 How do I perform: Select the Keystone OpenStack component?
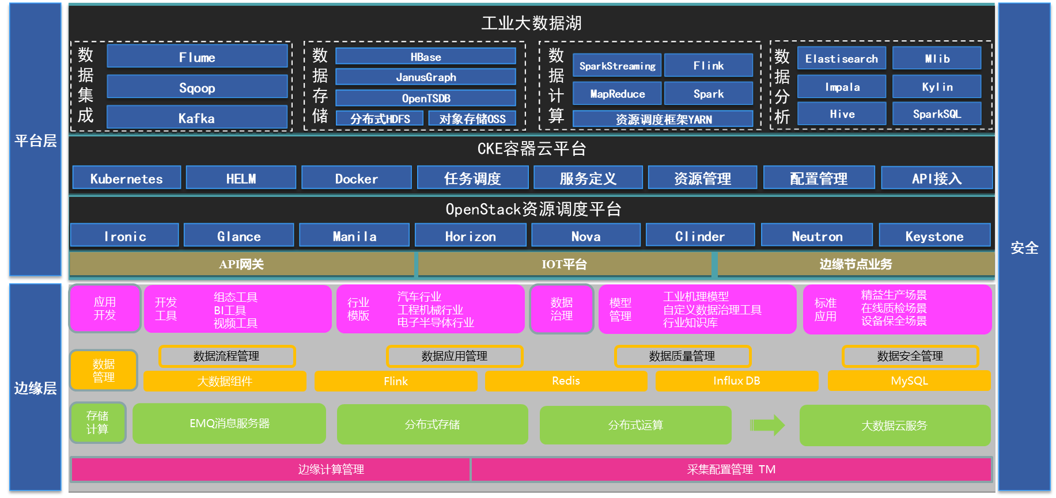coord(934,236)
